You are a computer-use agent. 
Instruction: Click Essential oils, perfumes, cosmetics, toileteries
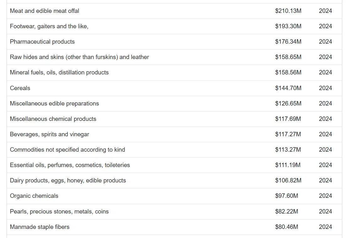point(70,165)
